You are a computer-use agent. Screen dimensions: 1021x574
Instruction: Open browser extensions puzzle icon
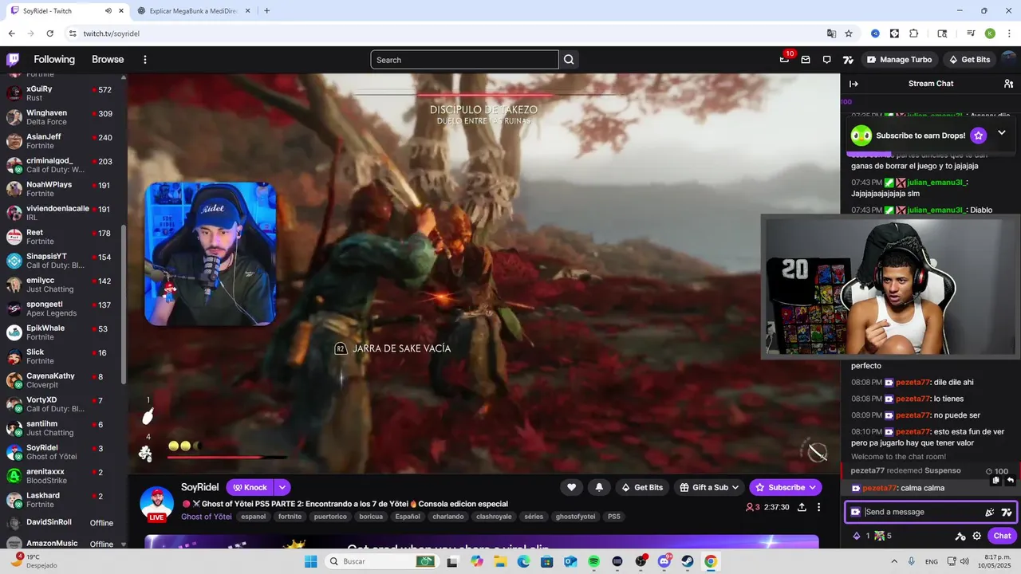click(x=914, y=33)
